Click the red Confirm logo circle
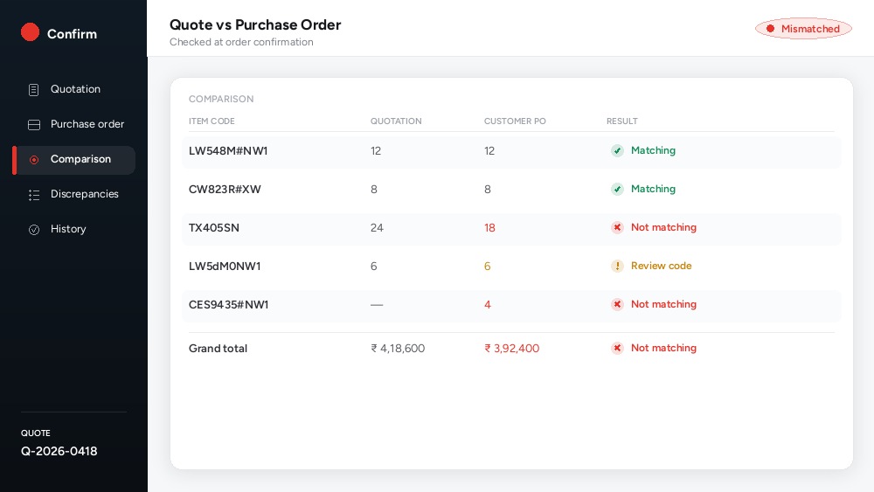 tap(30, 32)
